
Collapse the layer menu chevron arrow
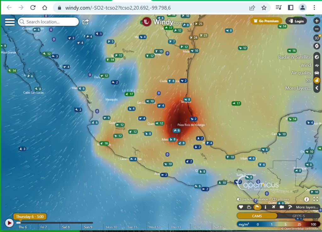coord(317,88)
